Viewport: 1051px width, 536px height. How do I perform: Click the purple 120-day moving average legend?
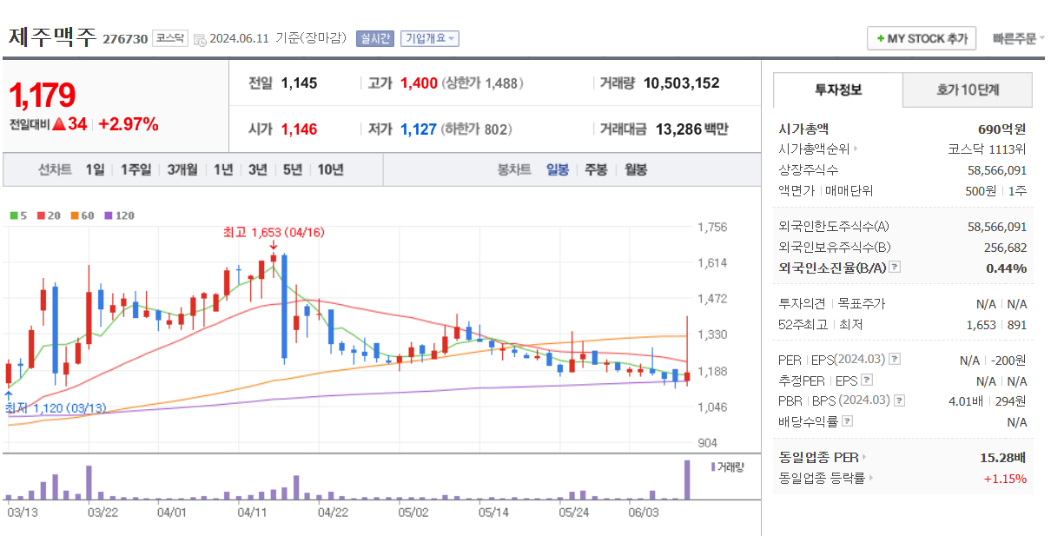119,215
